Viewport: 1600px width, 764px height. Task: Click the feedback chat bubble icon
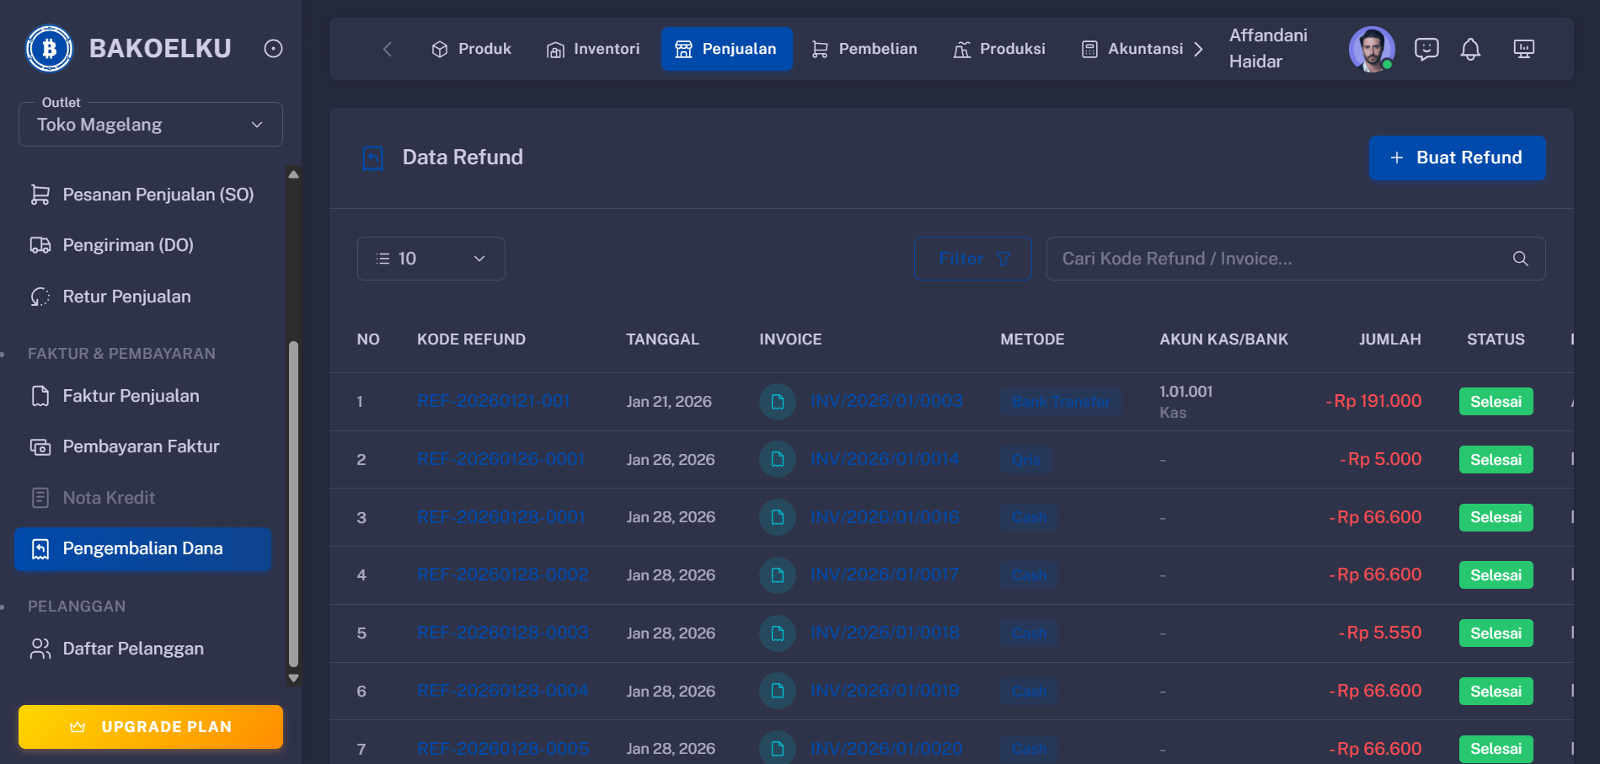pyautogui.click(x=1426, y=49)
